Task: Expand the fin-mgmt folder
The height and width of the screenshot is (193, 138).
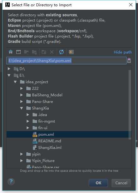Action: click(28, 121)
